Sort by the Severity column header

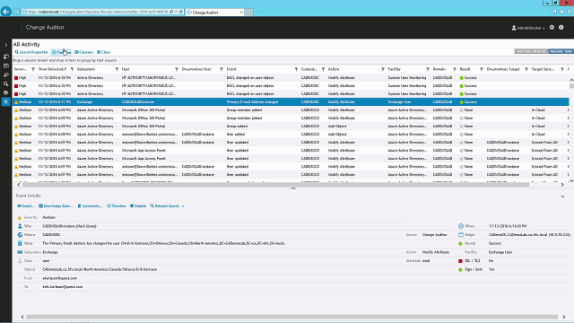click(x=20, y=69)
